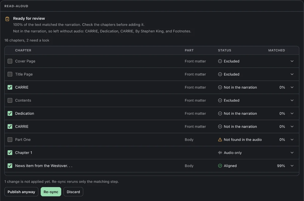This screenshot has height=201, width=304.
Task: Discard the unapplied change
Action: pos(73,192)
